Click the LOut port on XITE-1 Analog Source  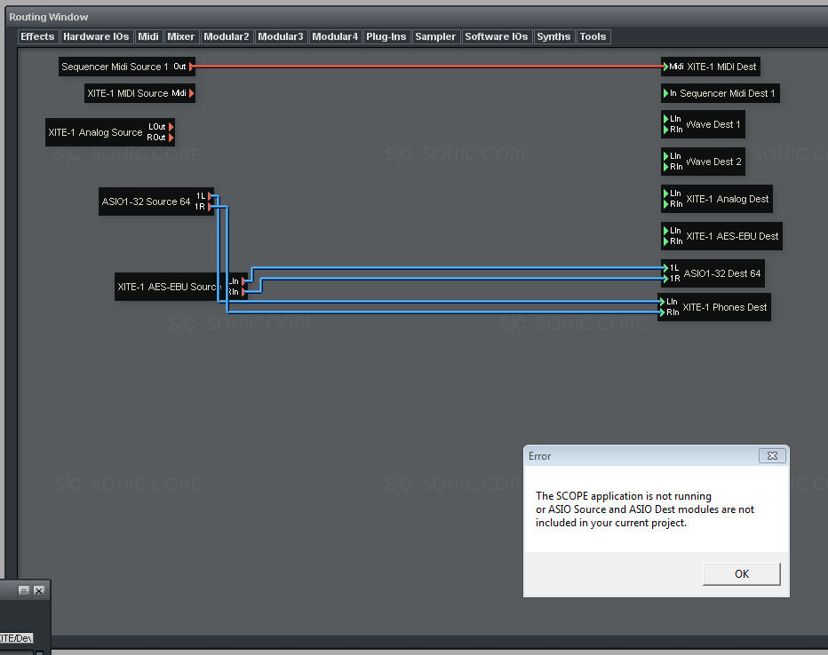pos(171,127)
